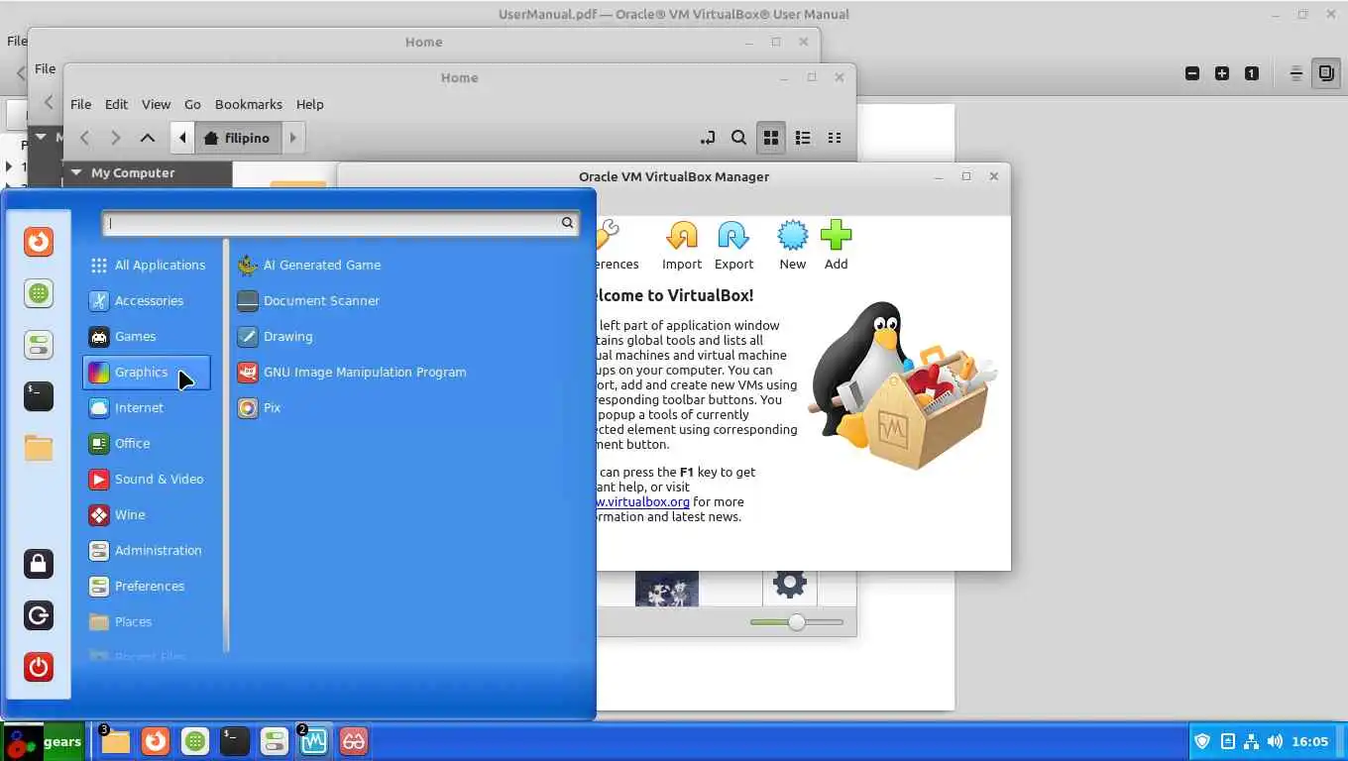Open Go menu in Home file manager
This screenshot has width=1348, height=761.
(192, 104)
